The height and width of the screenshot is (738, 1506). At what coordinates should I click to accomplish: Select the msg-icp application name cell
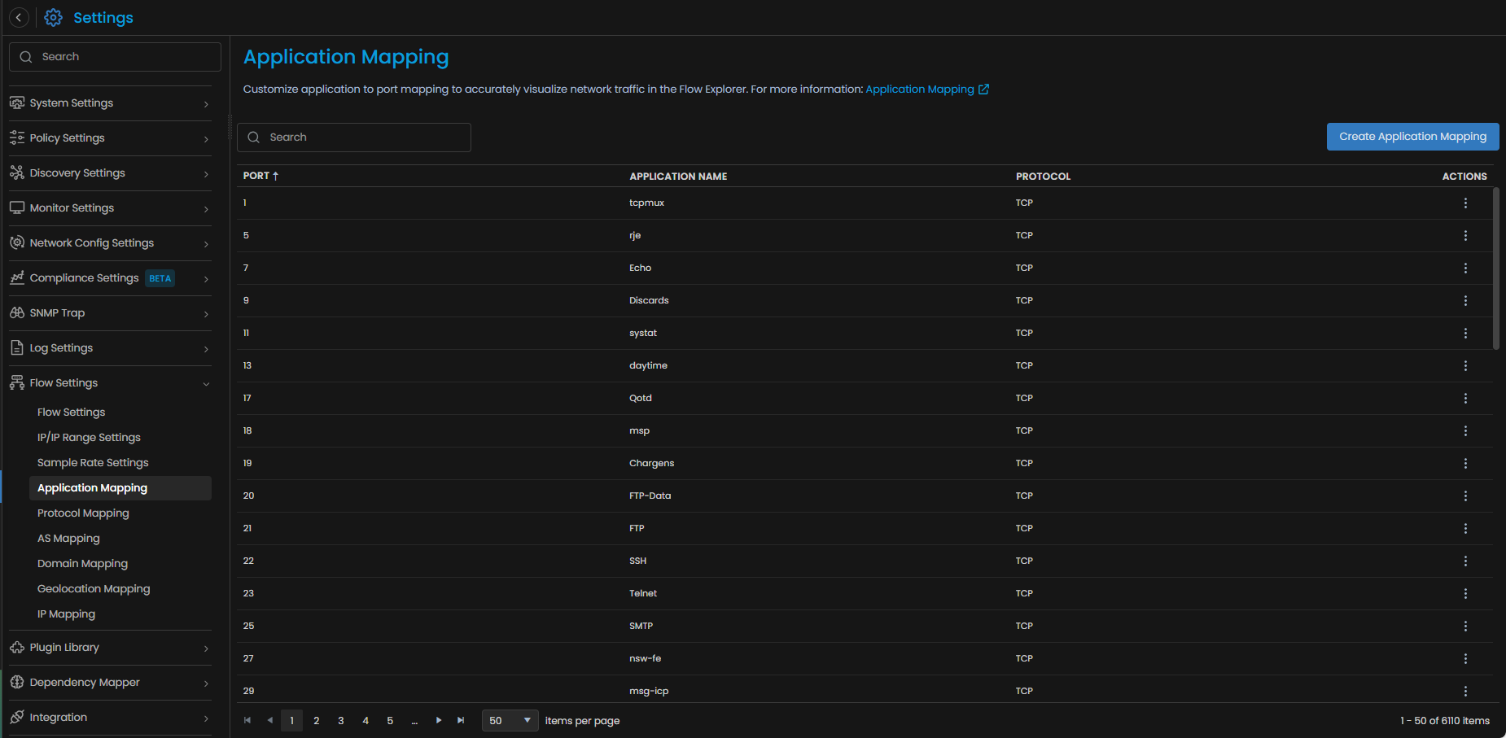(x=649, y=691)
